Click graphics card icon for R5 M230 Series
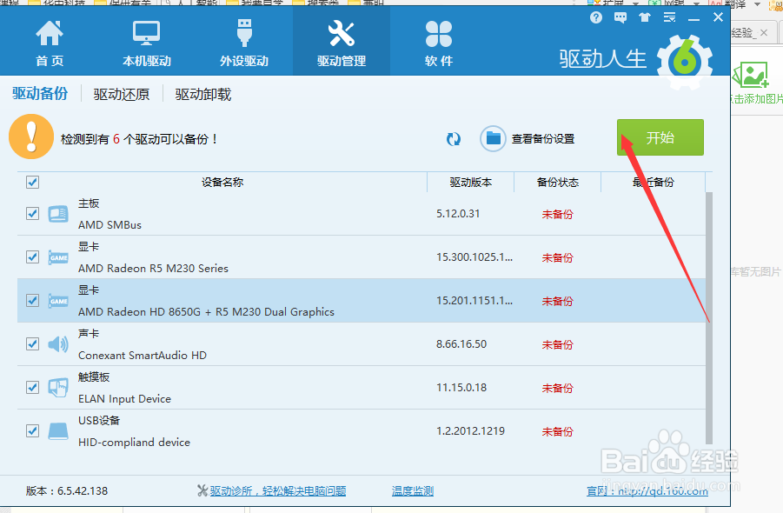The image size is (783, 513). click(x=58, y=257)
